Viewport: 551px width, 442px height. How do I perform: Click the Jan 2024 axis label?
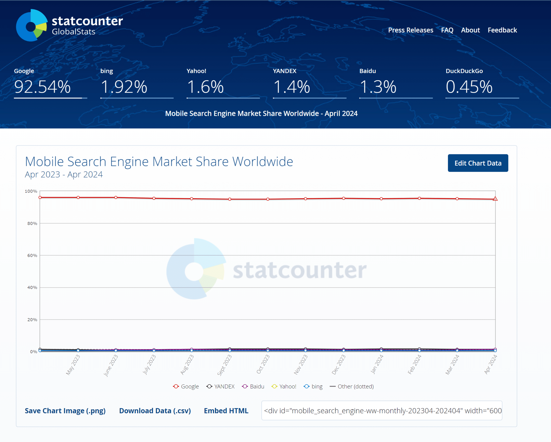377,364
